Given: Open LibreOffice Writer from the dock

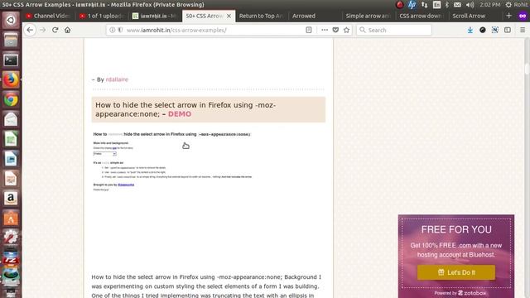Looking at the screenshot, I should point(11,159).
